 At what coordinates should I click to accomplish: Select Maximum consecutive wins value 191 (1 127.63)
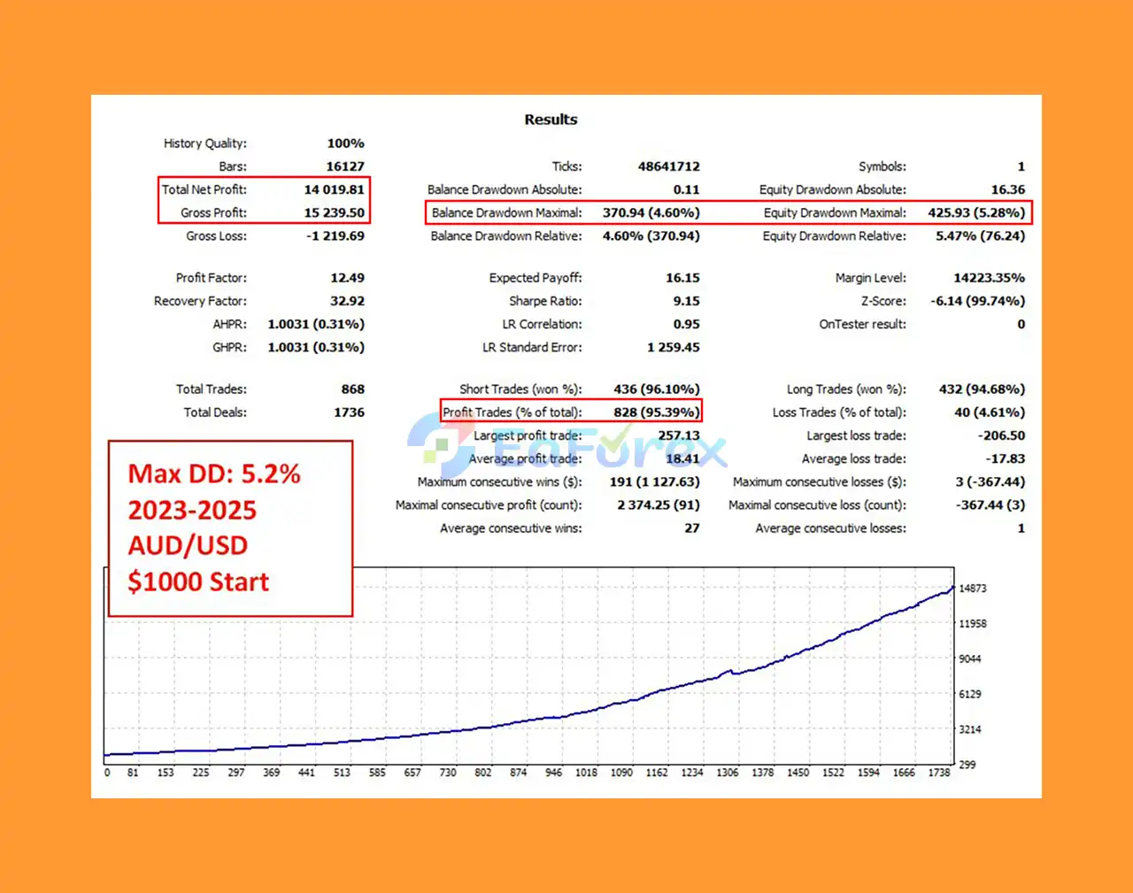(654, 482)
